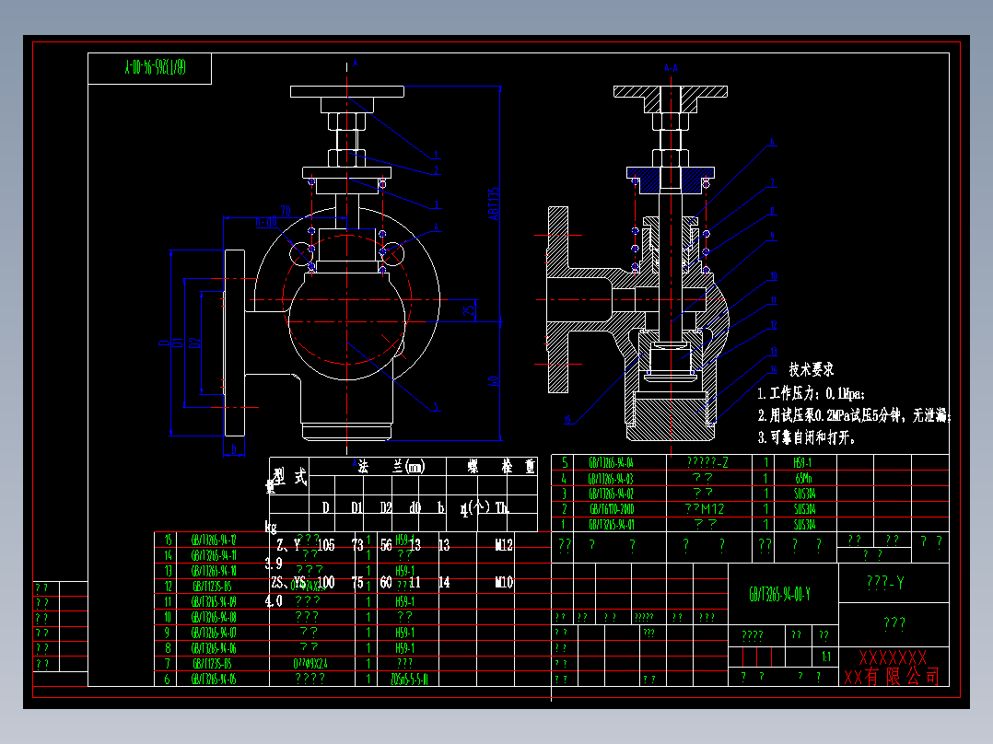Click the D2 dimension label beside left flange

pos(194,343)
